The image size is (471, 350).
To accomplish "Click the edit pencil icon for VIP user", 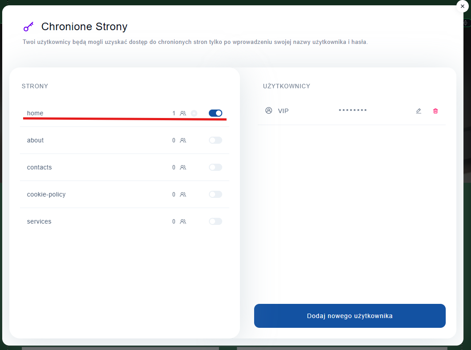I will coord(418,111).
